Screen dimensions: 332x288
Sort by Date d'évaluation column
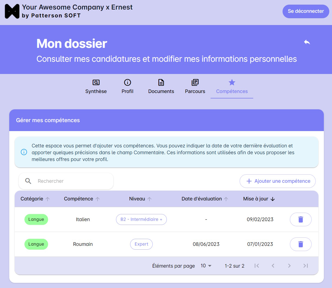(205, 199)
